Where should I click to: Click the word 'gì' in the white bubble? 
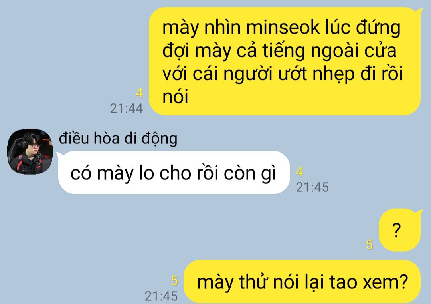268,174
